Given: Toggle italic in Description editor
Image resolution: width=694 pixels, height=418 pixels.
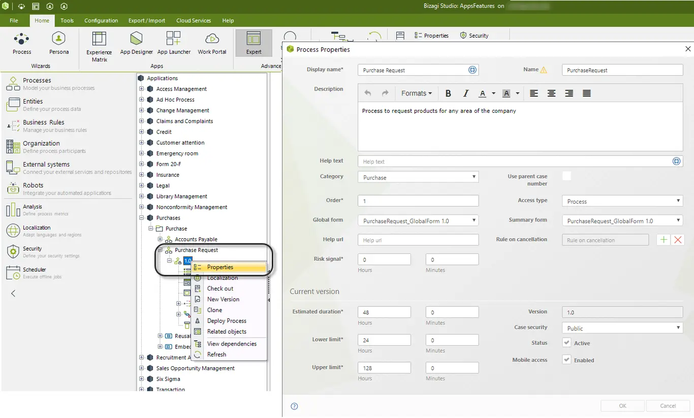Looking at the screenshot, I should (x=465, y=93).
